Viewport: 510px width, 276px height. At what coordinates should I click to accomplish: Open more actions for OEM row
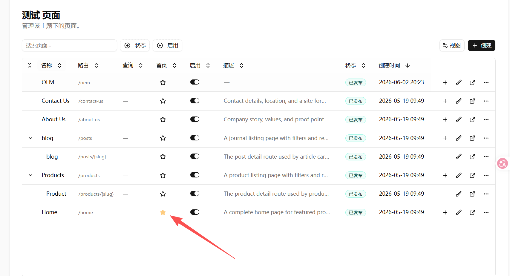(486, 82)
